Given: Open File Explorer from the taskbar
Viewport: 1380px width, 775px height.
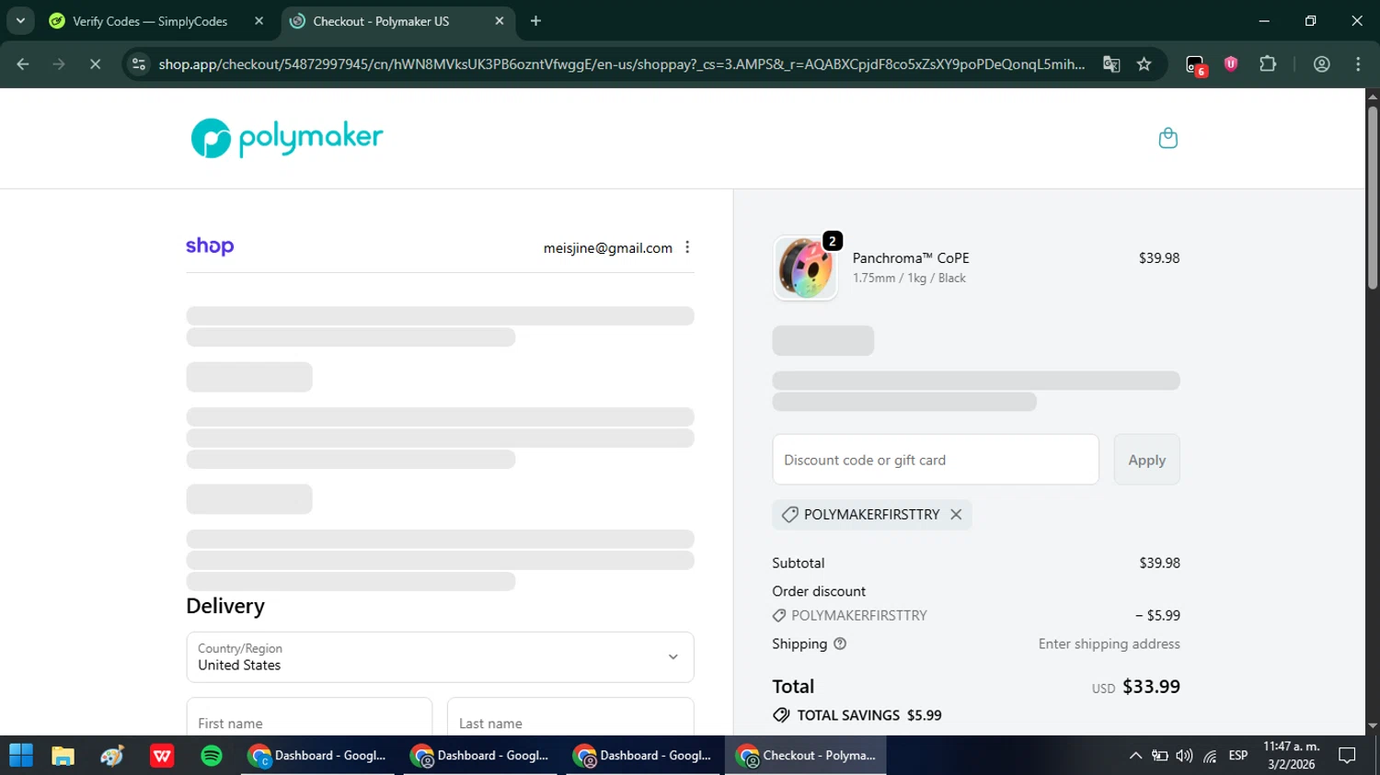Looking at the screenshot, I should tap(63, 756).
